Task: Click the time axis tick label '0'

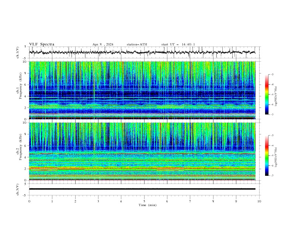Action: [29, 201]
